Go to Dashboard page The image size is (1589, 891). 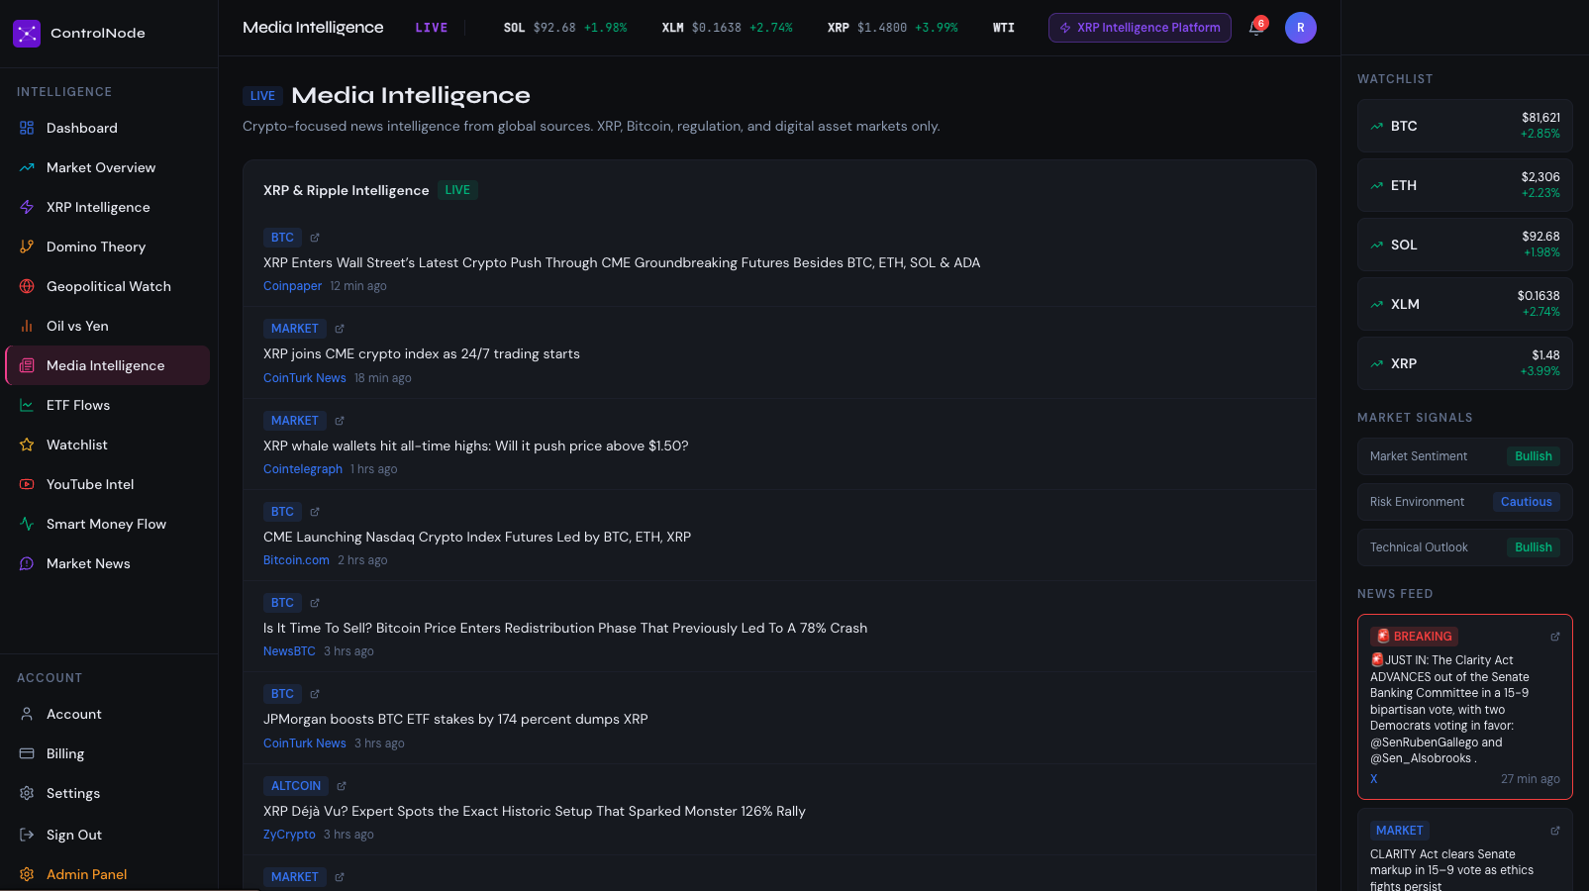[x=107, y=128]
